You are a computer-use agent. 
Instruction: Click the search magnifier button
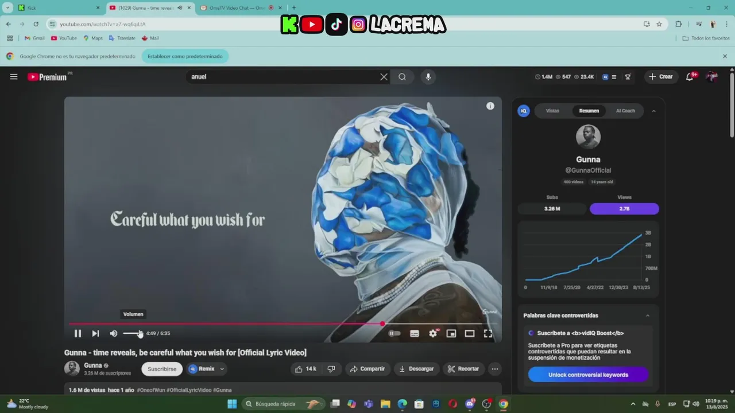(x=402, y=77)
